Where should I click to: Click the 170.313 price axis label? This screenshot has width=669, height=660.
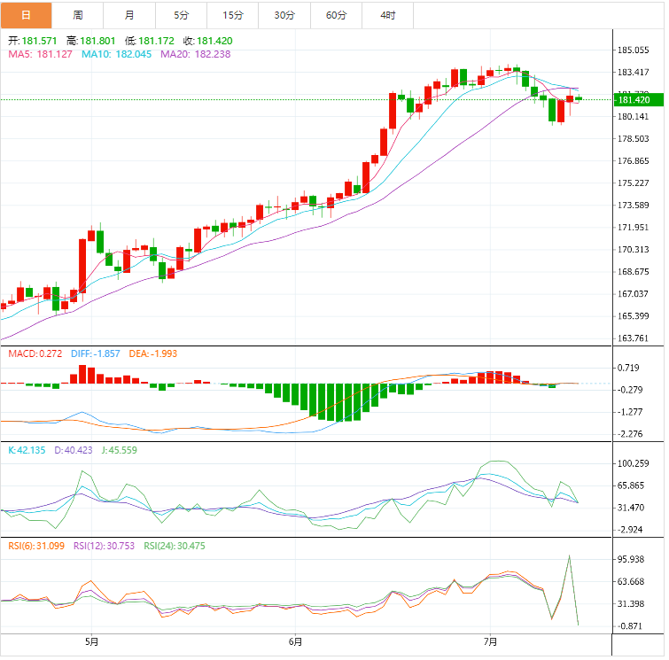click(x=634, y=250)
